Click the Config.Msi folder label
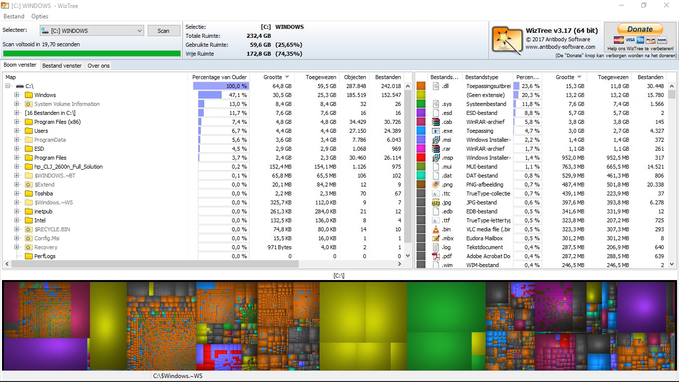The image size is (679, 382). point(47,238)
